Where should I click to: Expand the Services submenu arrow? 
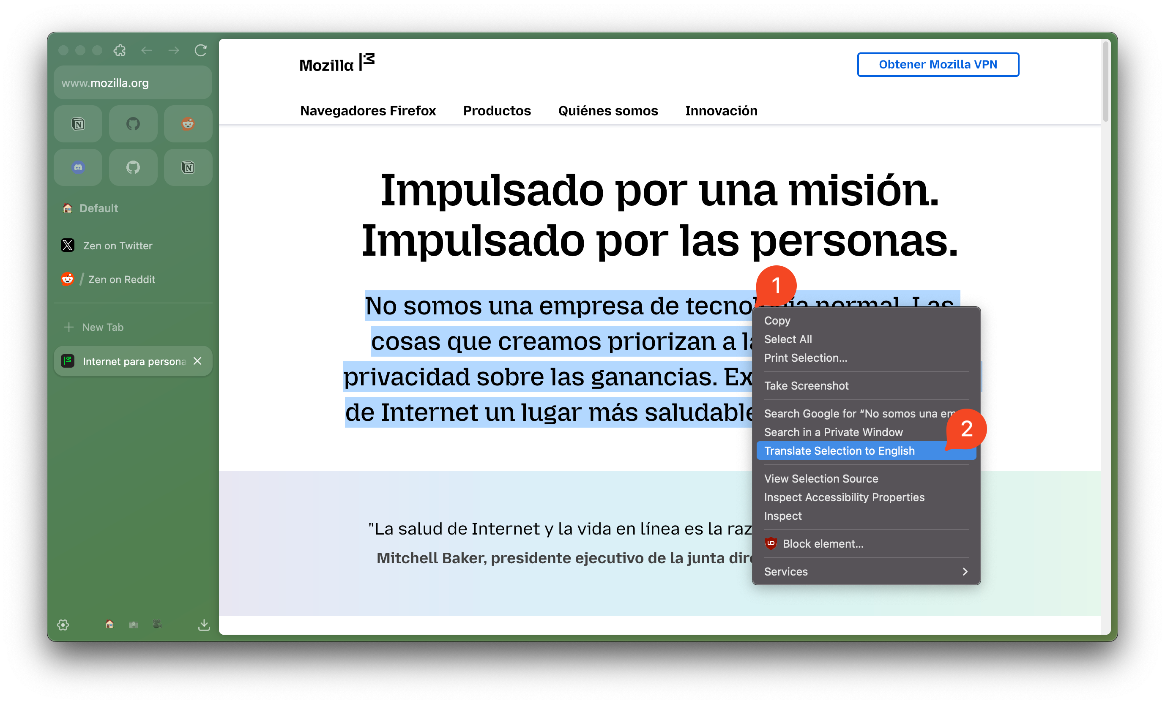coord(965,572)
